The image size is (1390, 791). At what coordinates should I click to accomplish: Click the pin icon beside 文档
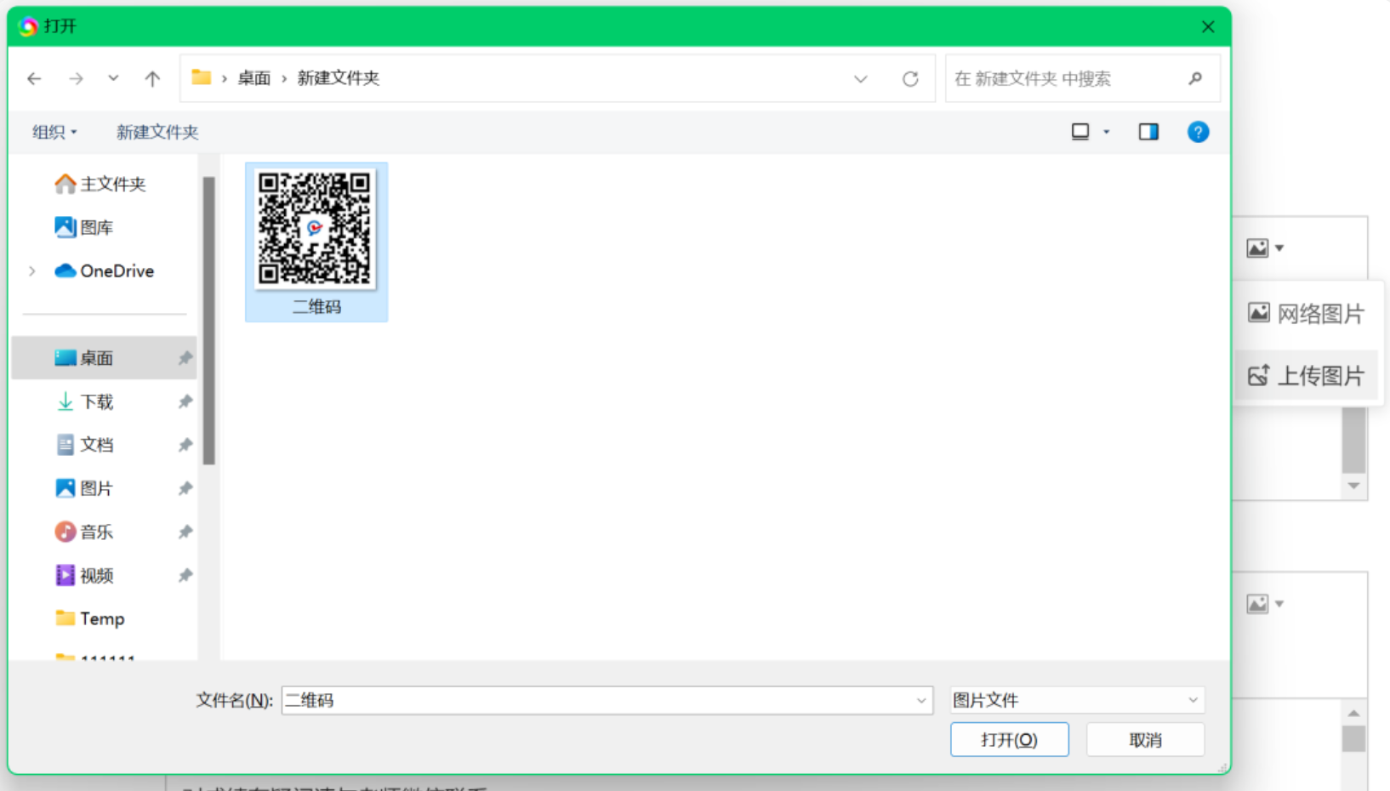pyautogui.click(x=185, y=445)
